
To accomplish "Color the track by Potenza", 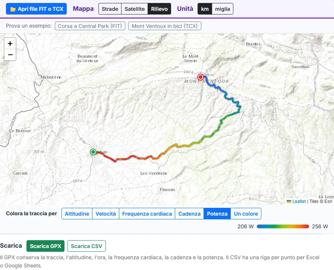I will tap(217, 214).
